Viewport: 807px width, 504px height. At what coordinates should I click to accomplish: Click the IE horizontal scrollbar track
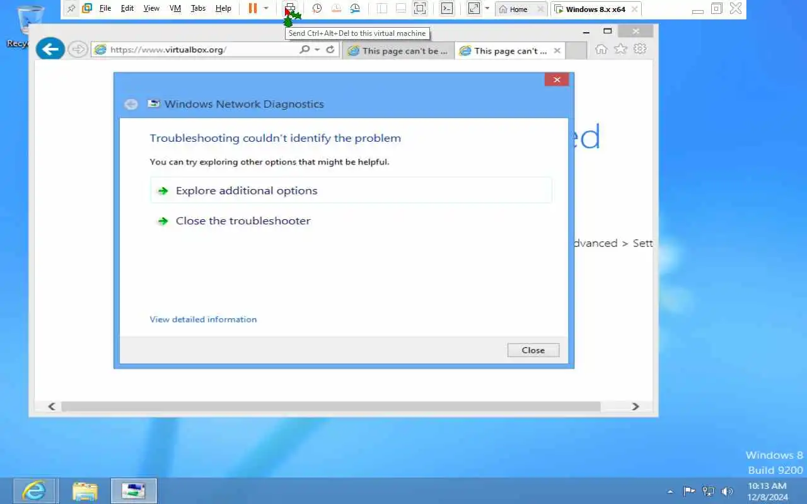[330, 406]
